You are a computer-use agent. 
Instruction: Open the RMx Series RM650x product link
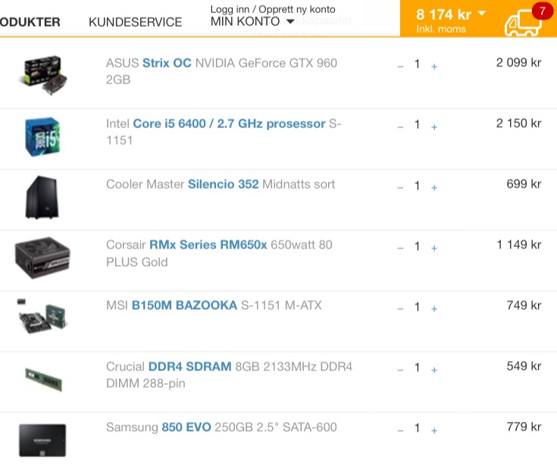pyautogui.click(x=208, y=245)
